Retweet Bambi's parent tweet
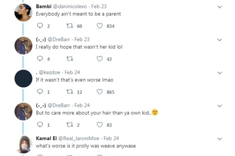The height and width of the screenshot is (156, 235). pyautogui.click(x=69, y=26)
